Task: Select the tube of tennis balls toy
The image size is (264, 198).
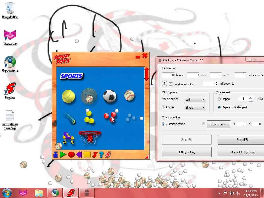Action: tap(70, 118)
